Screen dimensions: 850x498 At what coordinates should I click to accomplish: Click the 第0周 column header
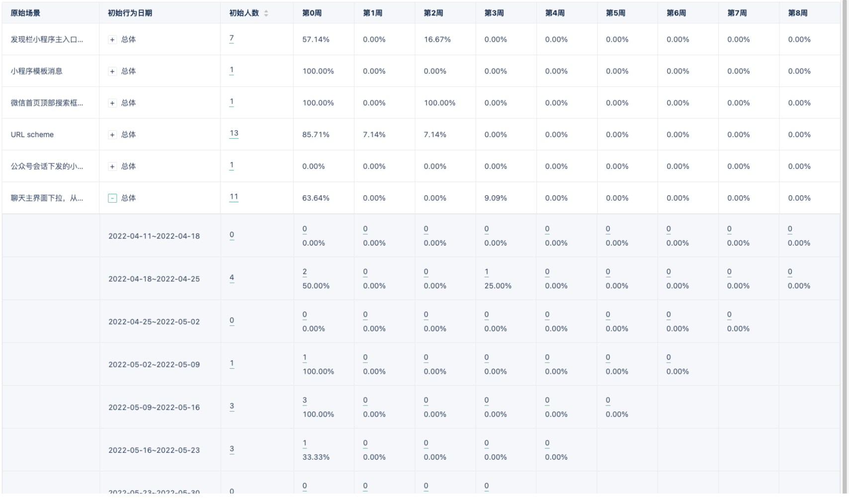[312, 13]
